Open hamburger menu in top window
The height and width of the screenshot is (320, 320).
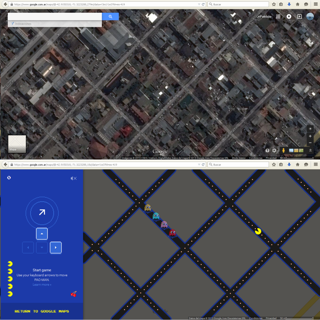[316, 4]
